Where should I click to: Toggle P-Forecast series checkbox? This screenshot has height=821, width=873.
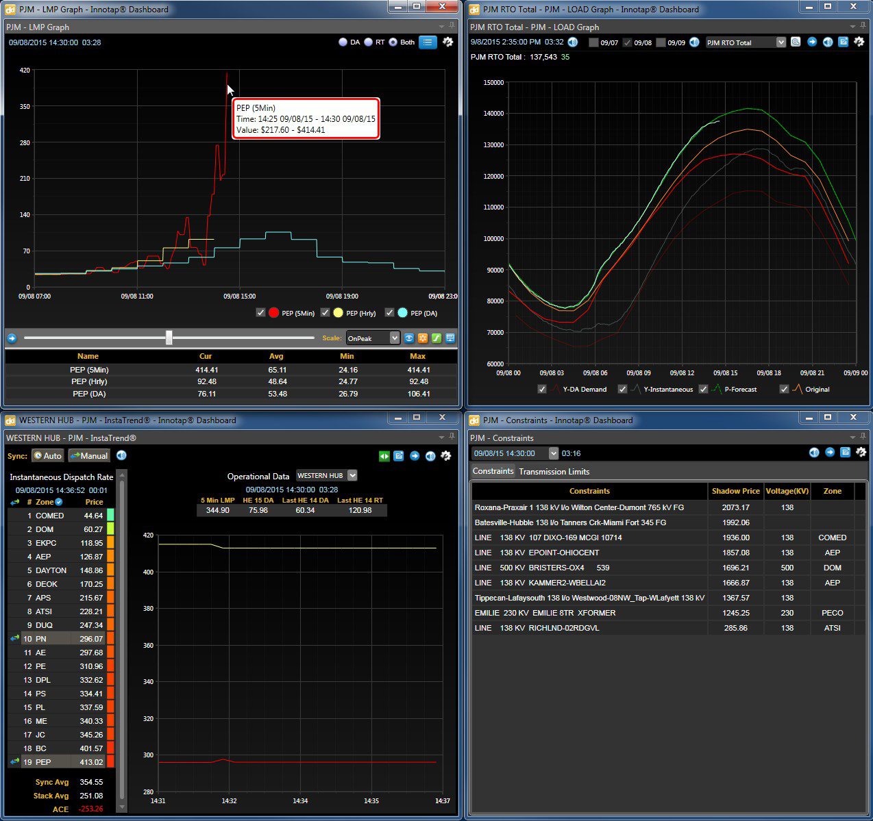[703, 389]
